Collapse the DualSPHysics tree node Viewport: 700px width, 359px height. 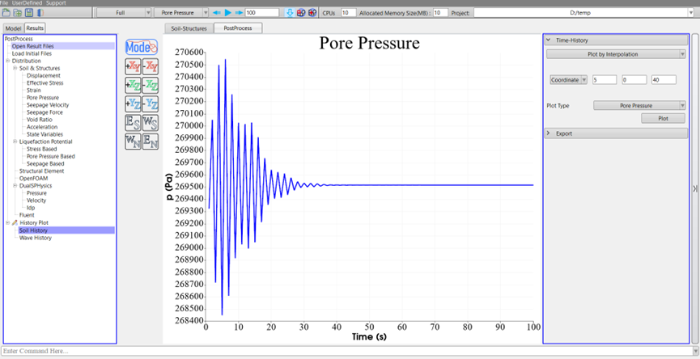(15, 185)
